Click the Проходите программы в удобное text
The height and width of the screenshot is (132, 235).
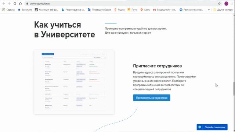[136, 31]
